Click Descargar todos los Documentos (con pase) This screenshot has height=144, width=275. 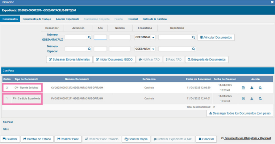click(240, 113)
